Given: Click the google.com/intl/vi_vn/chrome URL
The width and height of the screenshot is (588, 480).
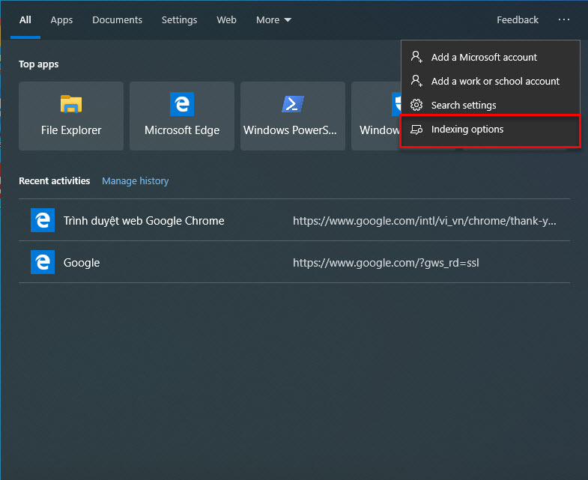Looking at the screenshot, I should pyautogui.click(x=425, y=220).
